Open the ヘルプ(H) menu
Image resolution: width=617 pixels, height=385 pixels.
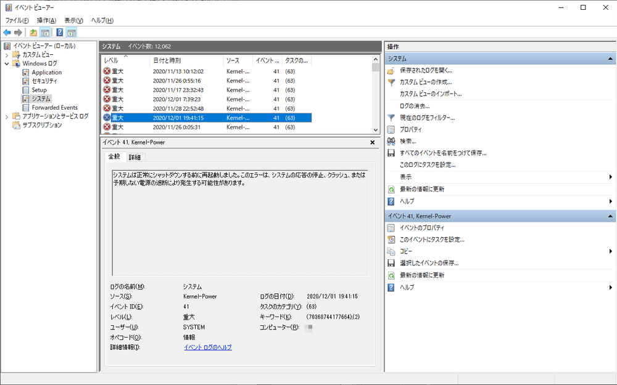[102, 20]
